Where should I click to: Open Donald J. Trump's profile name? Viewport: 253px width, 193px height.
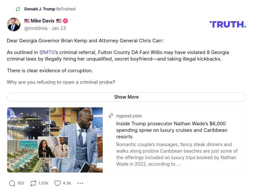pyautogui.click(x=40, y=9)
